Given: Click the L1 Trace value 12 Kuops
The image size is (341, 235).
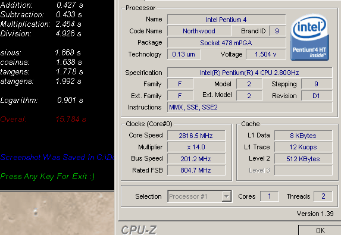Looking at the screenshot, I should click(x=303, y=147).
